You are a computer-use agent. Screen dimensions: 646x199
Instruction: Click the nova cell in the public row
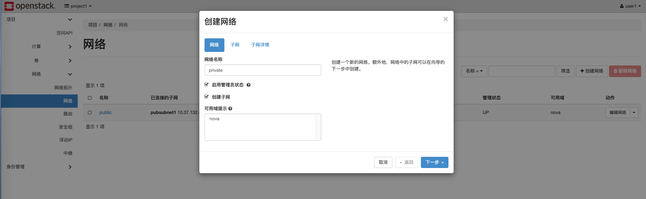555,113
